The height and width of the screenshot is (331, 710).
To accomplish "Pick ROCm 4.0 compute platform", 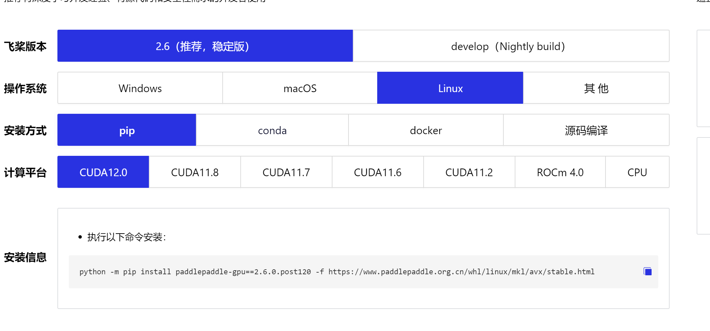I will point(560,172).
